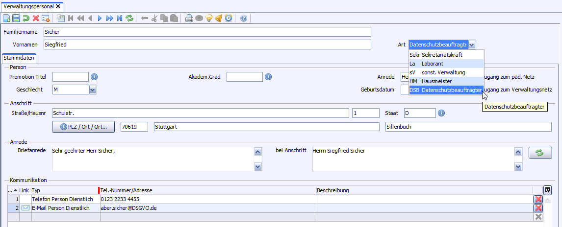Click the printer icon in the toolbar

(x=189, y=19)
